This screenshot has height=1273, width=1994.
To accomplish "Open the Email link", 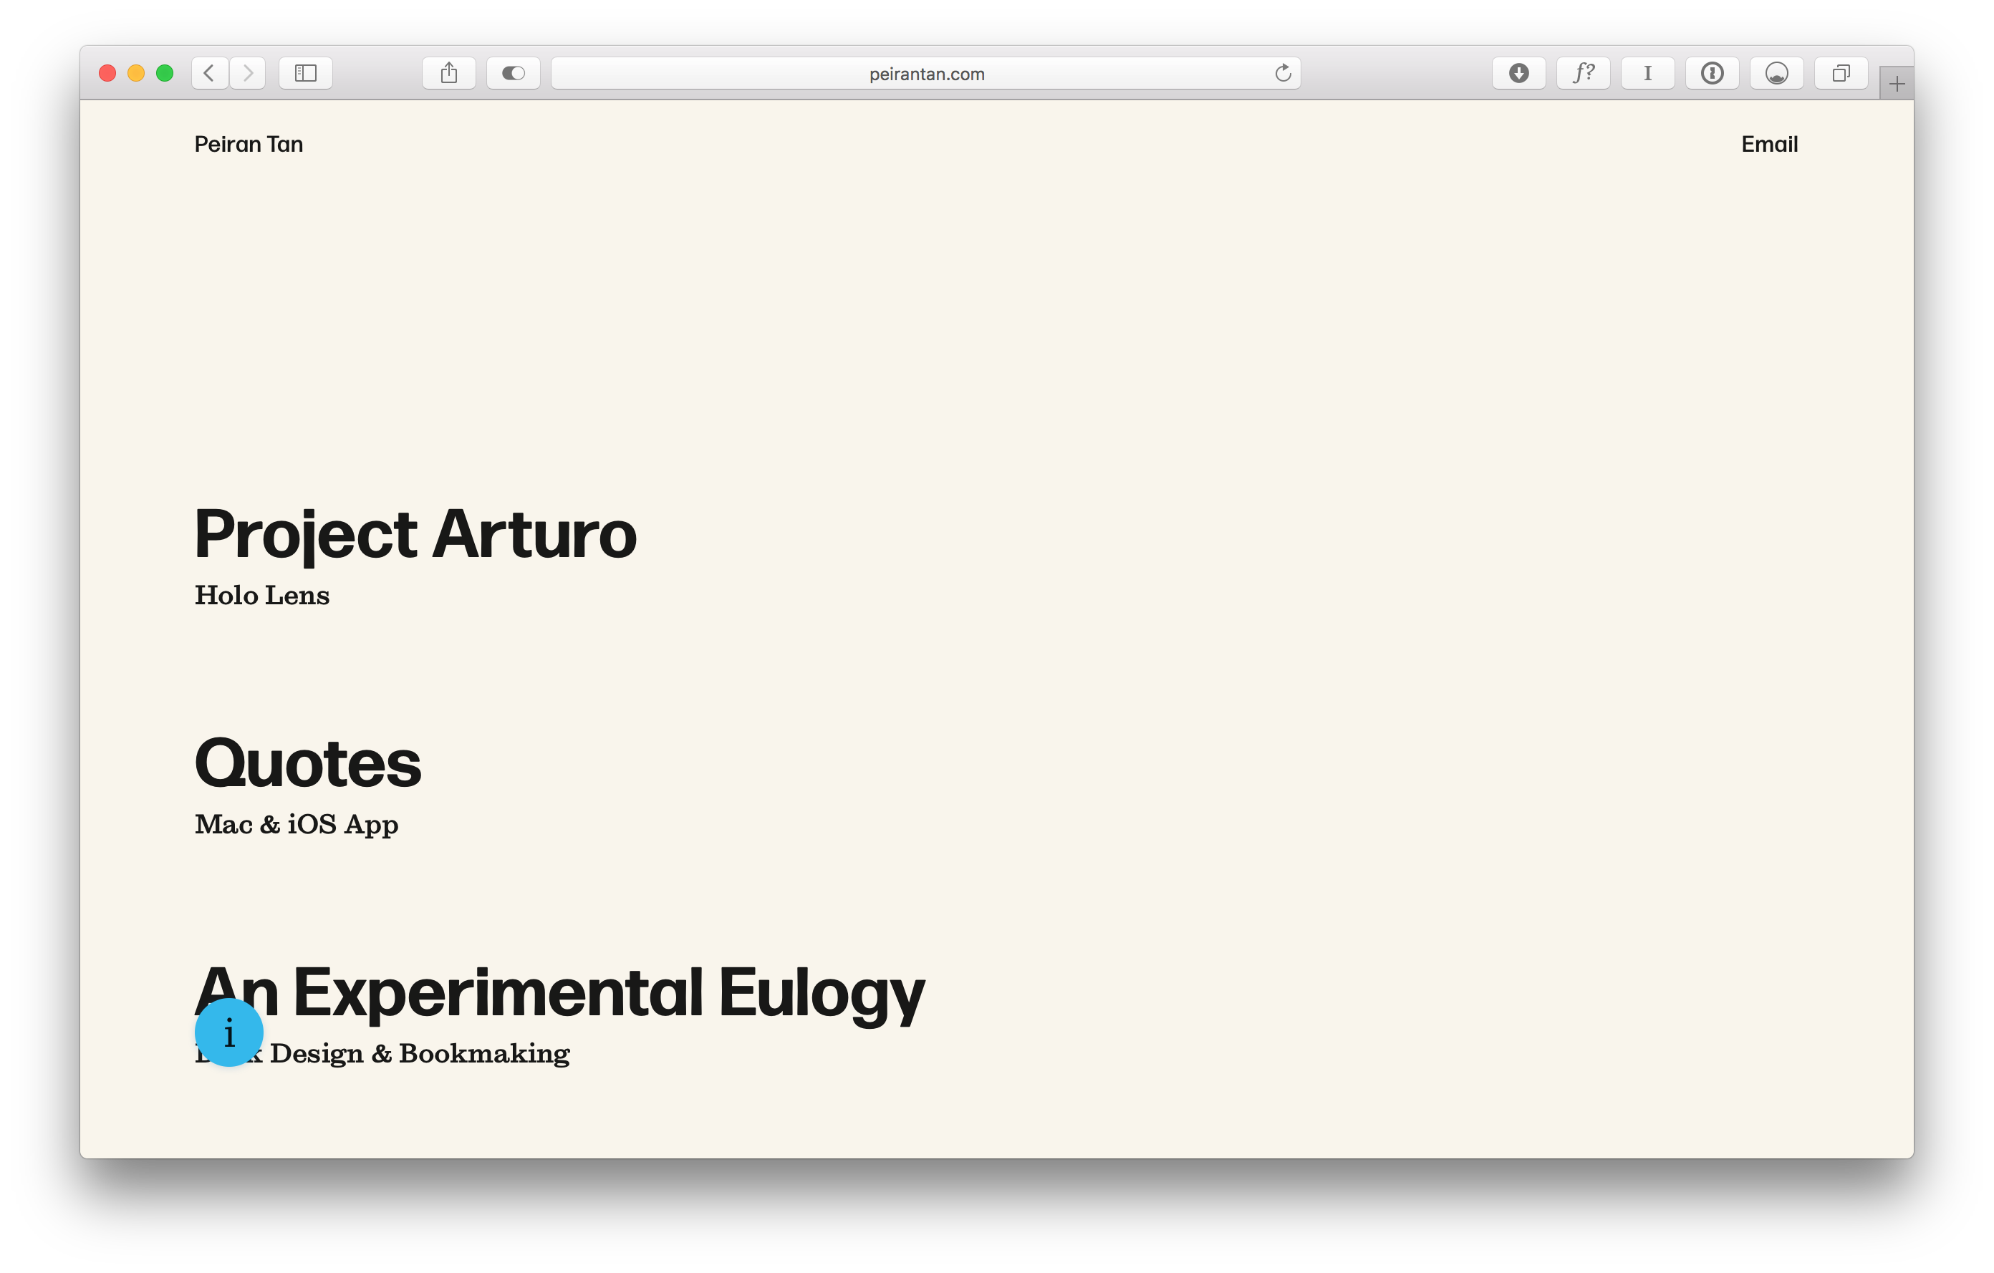I will pos(1769,145).
